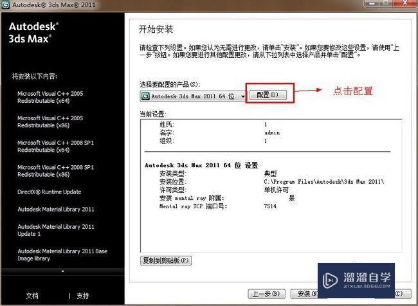This screenshot has width=418, height=306.
Task: Click the 上一步(B) back button
Action: coord(266,294)
